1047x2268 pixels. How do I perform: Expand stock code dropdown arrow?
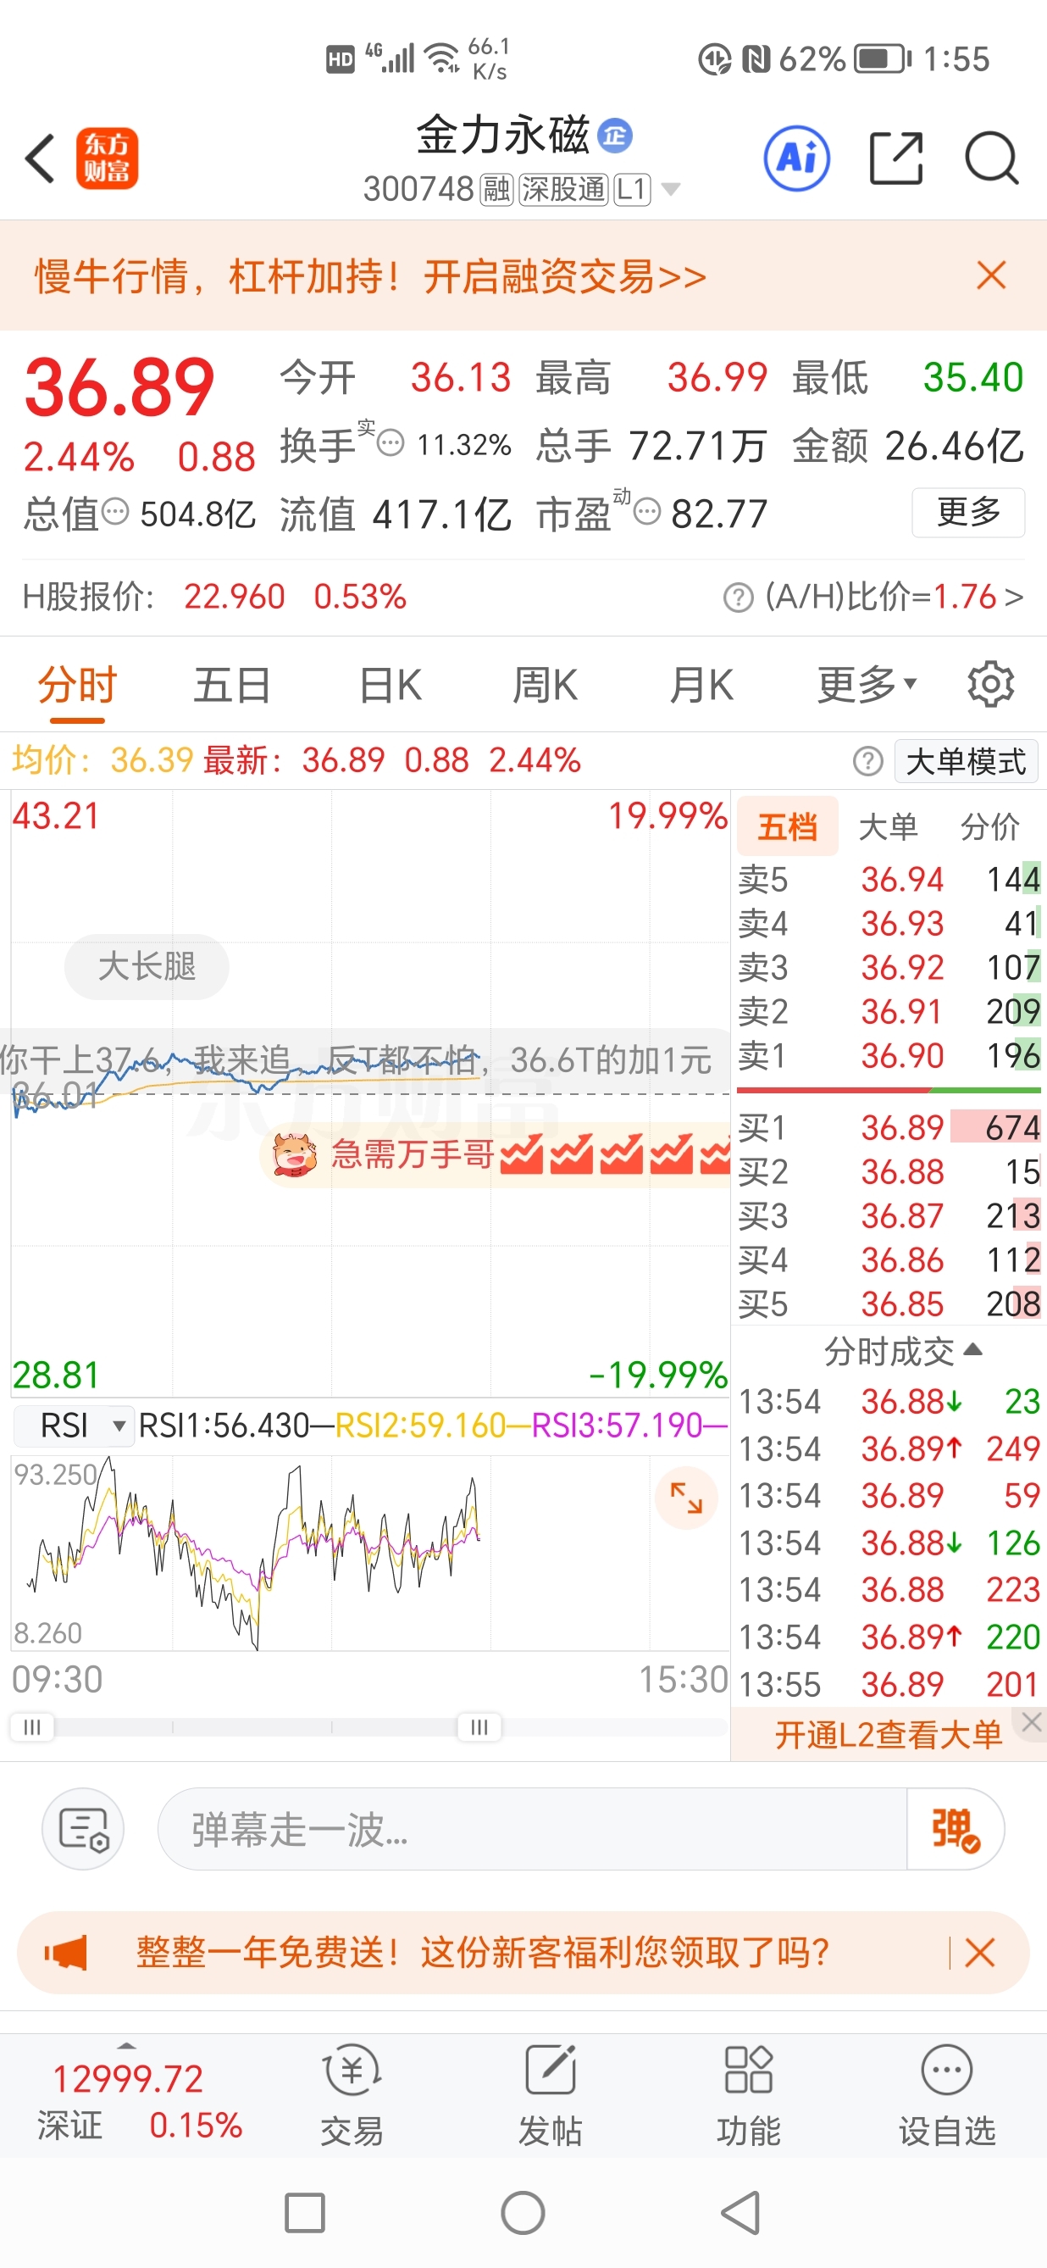pos(670,189)
